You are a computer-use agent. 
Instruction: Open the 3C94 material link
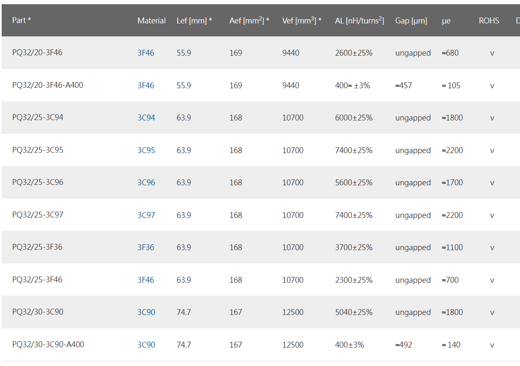click(x=146, y=118)
